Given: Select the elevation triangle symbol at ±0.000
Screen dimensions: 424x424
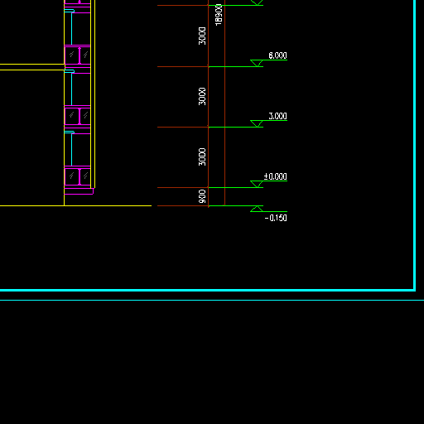Looking at the screenshot, I should 257,184.
